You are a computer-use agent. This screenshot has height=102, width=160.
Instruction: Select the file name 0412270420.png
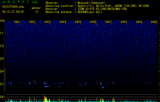tap(13, 7)
